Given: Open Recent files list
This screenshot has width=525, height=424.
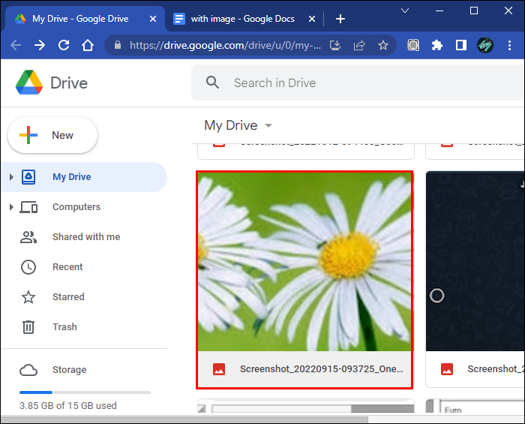Looking at the screenshot, I should [67, 267].
